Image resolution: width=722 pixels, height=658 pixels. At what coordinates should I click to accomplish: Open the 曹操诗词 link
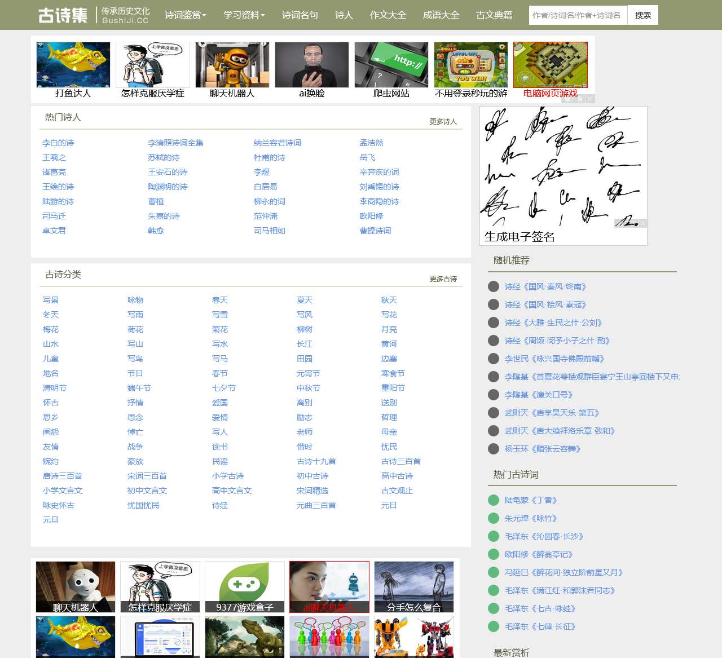(x=376, y=231)
